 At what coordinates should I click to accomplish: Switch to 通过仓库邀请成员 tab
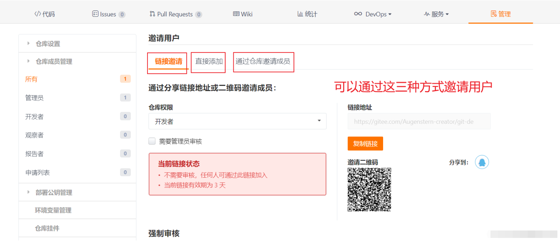coord(263,61)
